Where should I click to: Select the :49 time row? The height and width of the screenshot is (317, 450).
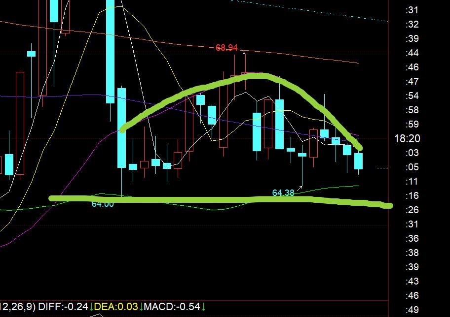pyautogui.click(x=412, y=310)
